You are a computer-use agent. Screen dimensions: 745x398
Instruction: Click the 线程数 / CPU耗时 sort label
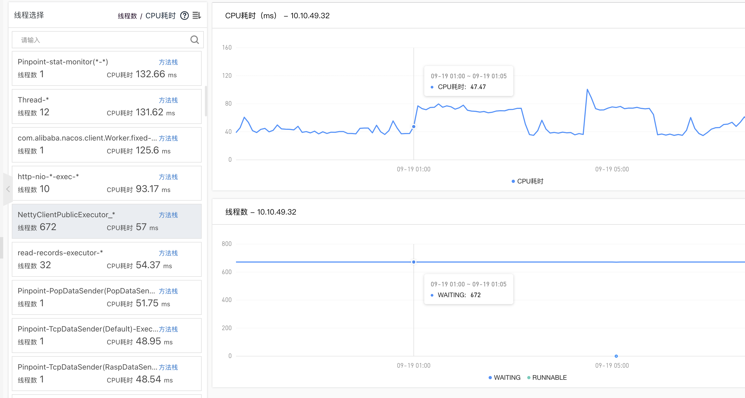tap(147, 16)
